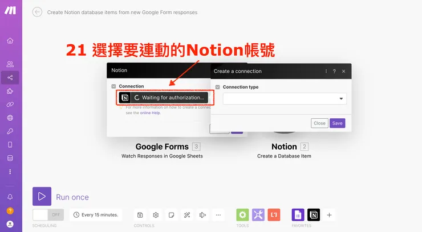Open Templates puzzle icon in sidebar
This screenshot has height=232, width=422.
point(10,91)
